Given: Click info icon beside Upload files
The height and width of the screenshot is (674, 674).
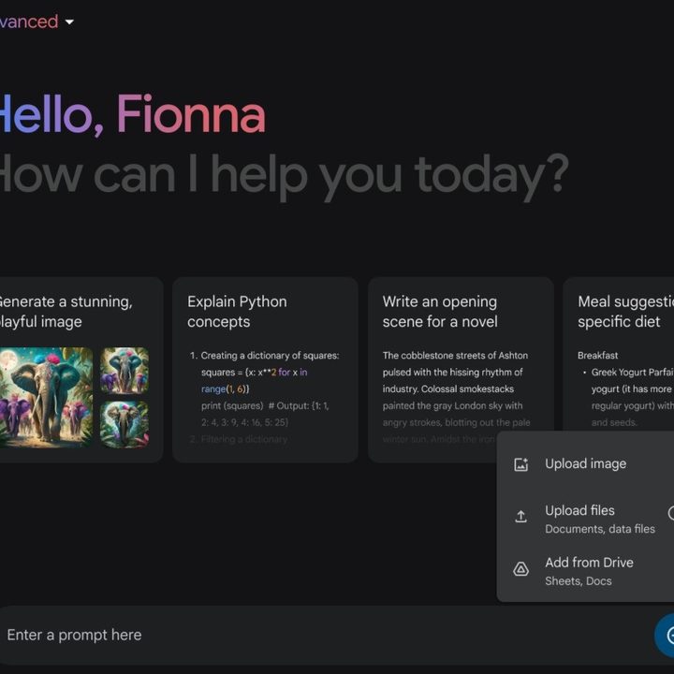Looking at the screenshot, I should (x=671, y=513).
